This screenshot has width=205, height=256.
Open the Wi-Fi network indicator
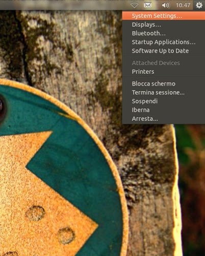pos(134,5)
